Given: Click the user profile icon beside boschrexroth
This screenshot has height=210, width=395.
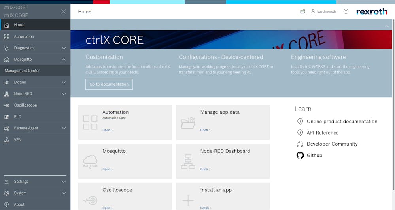Looking at the screenshot, I should point(313,11).
